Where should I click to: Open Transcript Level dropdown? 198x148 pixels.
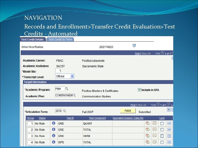65,76
